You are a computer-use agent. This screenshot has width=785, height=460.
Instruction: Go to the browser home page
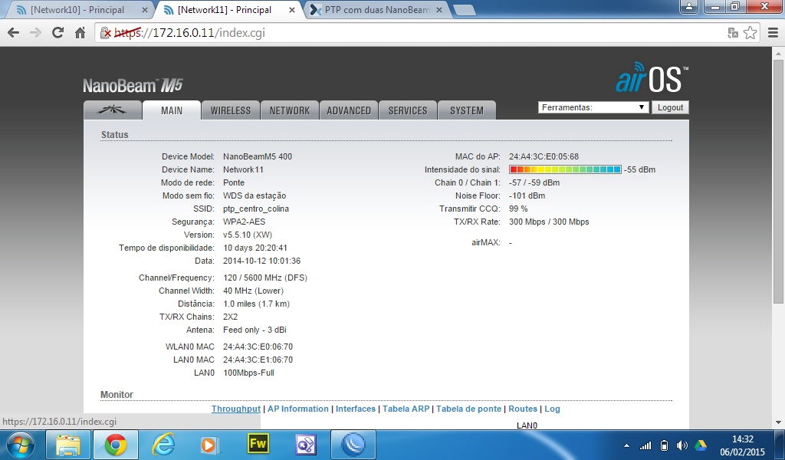pyautogui.click(x=80, y=33)
